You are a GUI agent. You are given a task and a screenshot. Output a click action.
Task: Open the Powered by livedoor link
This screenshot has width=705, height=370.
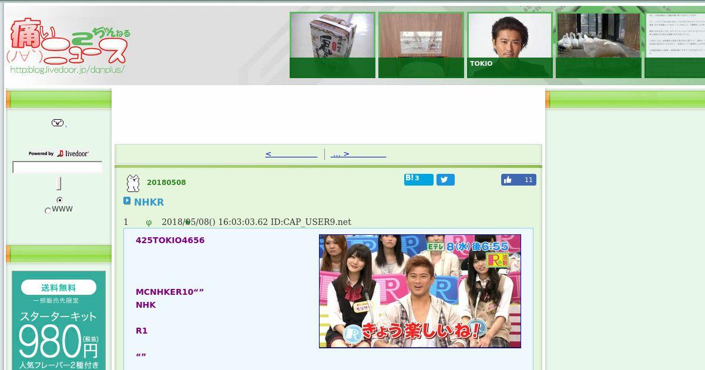[x=59, y=153]
